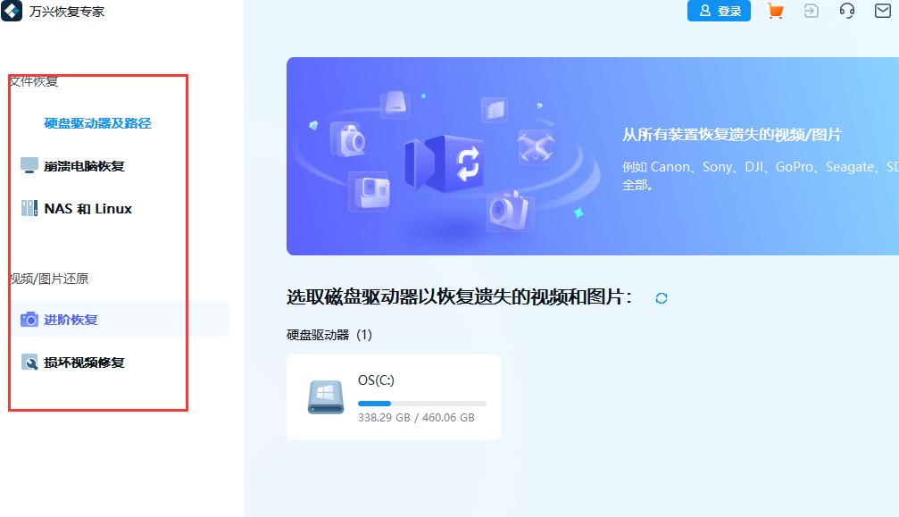
Task: Click the refresh icon to rescan drives
Action: 661,298
